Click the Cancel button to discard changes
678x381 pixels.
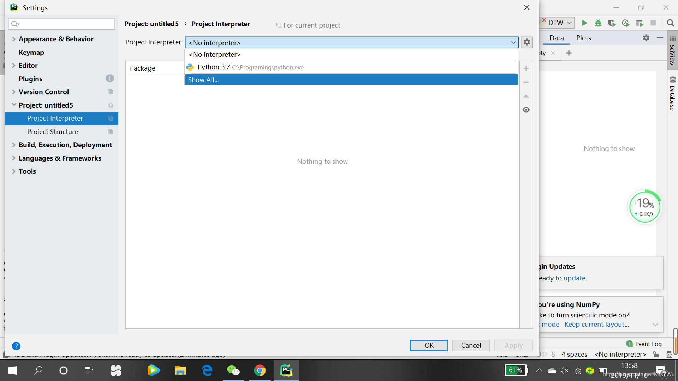471,345
